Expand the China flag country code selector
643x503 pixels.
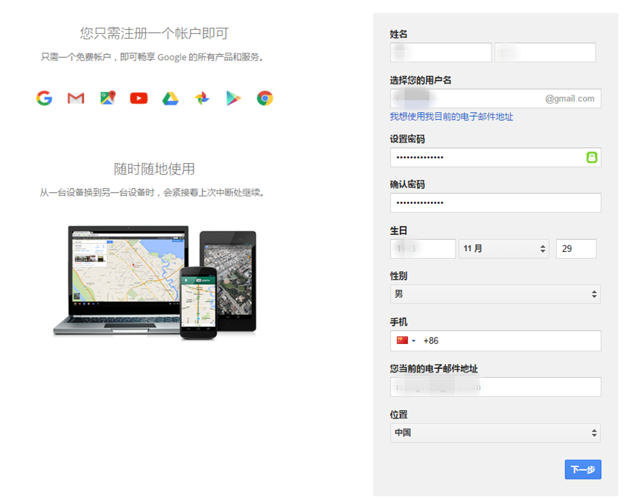tap(406, 341)
